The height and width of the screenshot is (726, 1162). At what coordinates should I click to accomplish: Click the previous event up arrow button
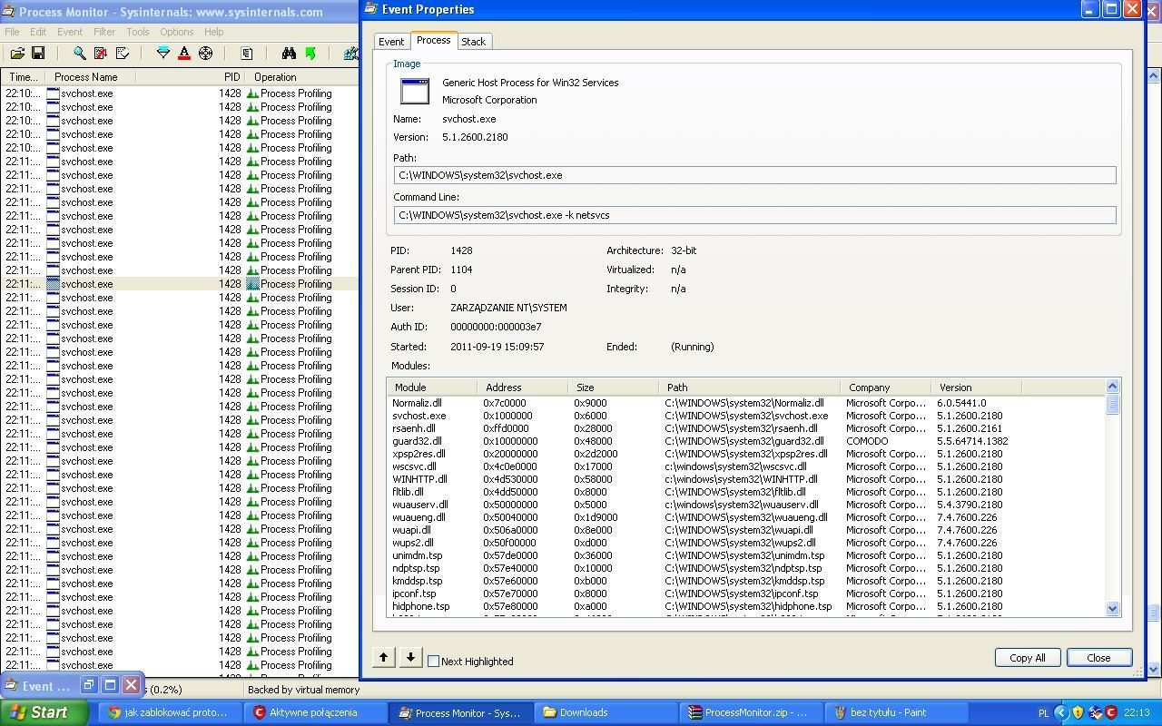(383, 657)
